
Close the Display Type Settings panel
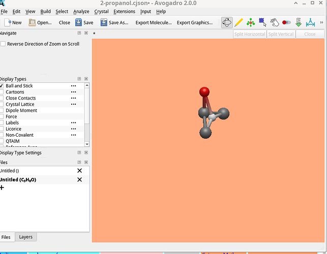tap(86, 152)
